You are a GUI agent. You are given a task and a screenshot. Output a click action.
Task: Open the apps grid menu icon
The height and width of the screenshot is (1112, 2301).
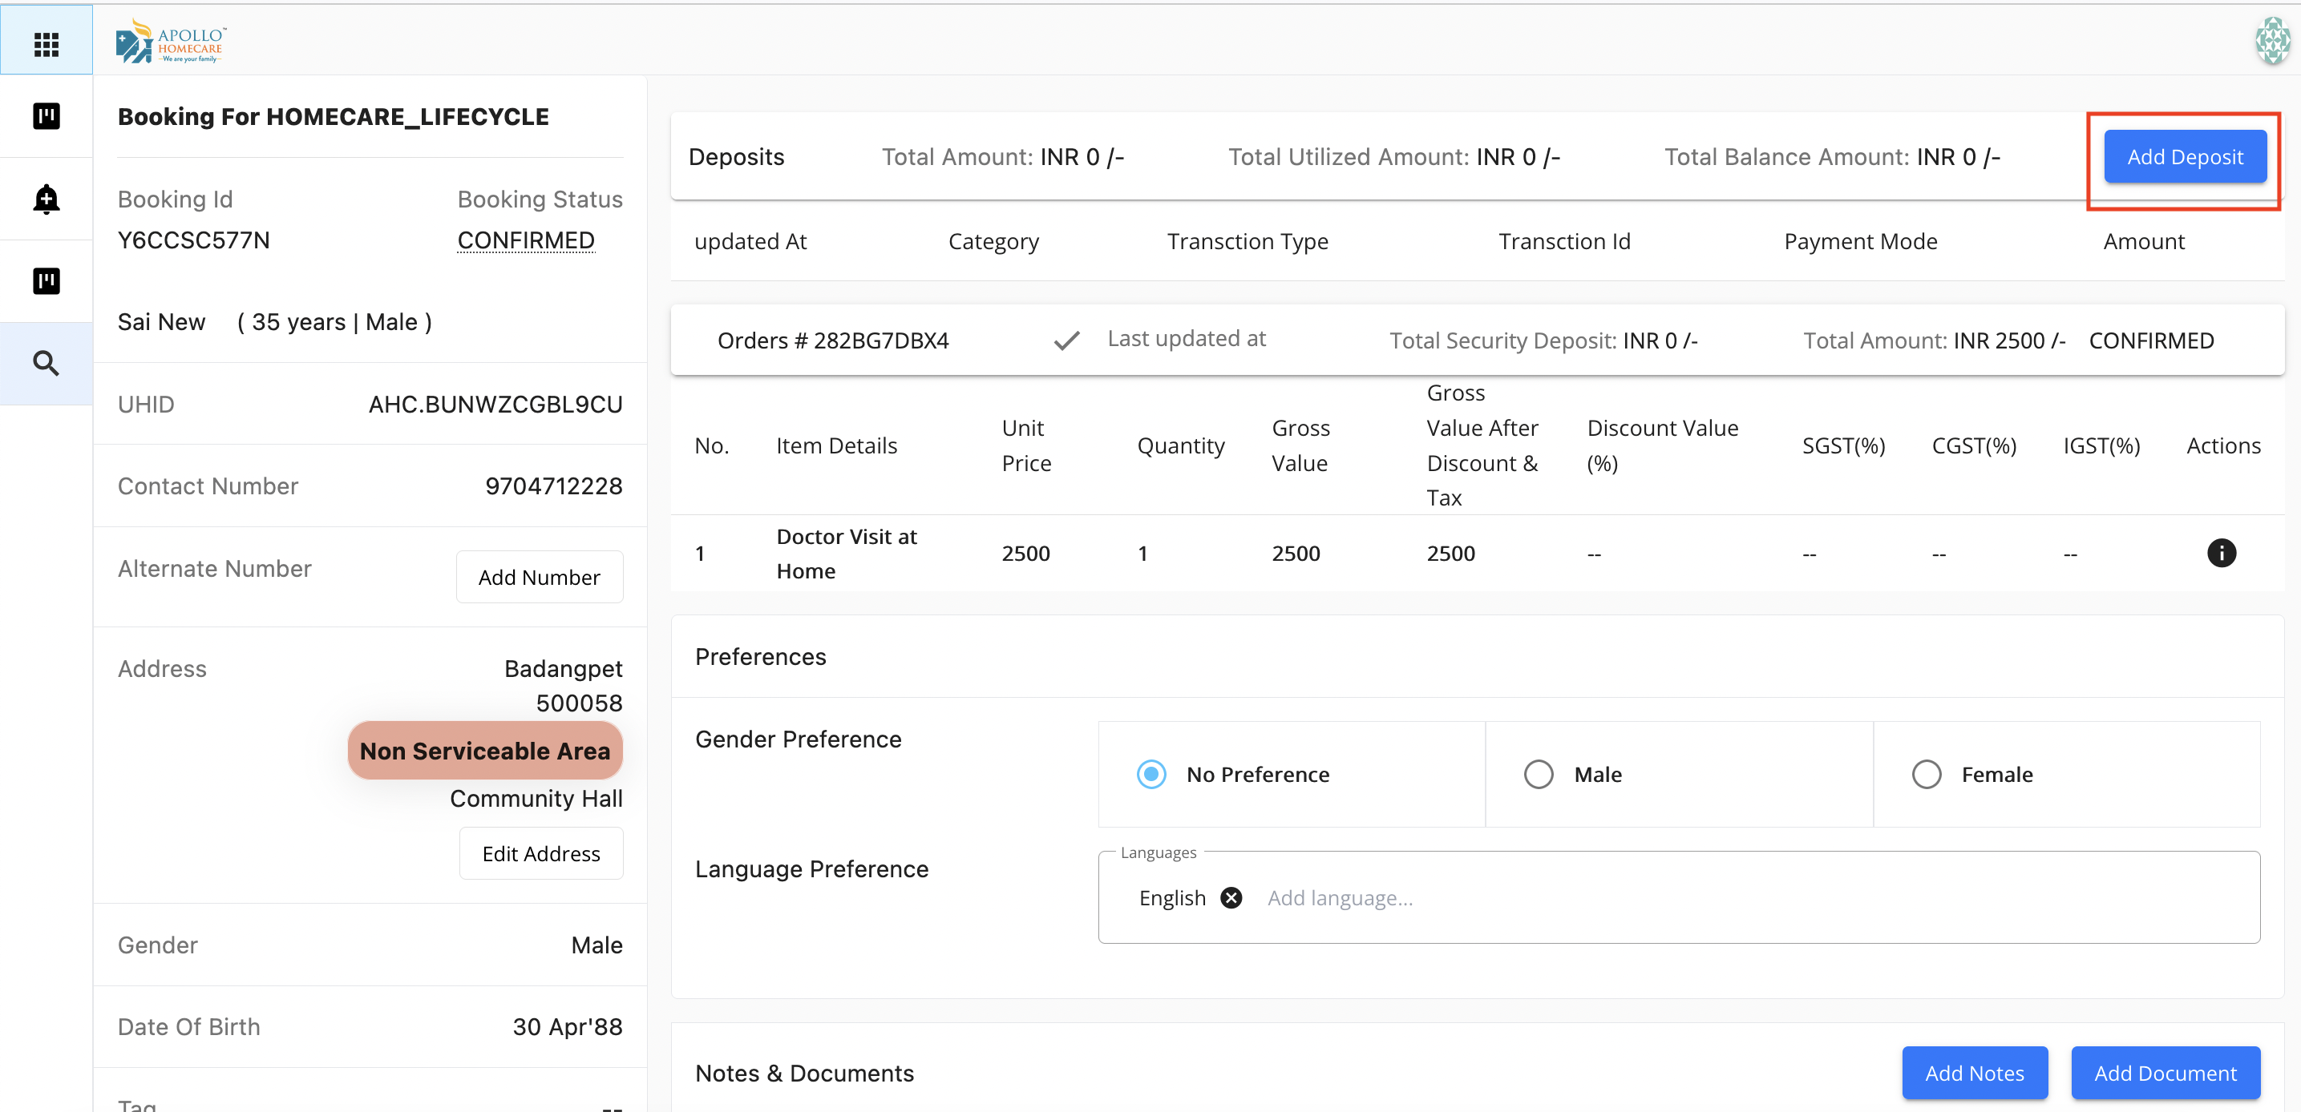pos(46,44)
